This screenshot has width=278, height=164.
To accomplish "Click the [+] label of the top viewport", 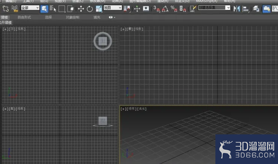I will [5, 29].
